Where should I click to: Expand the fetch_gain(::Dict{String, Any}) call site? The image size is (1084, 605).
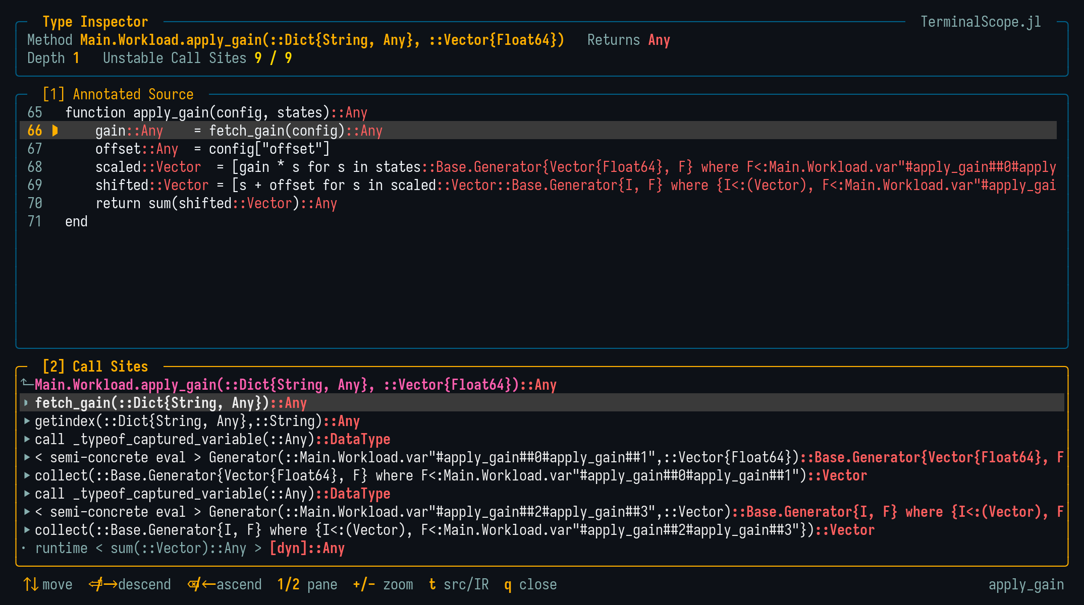tap(26, 403)
